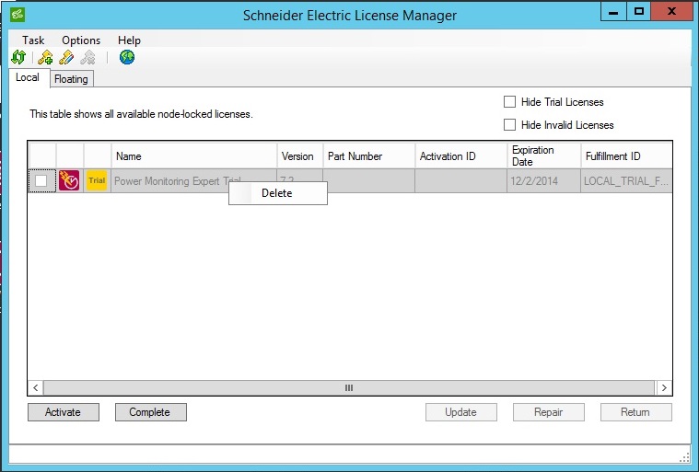
Task: Click the Expiration Date column header
Action: tap(544, 155)
